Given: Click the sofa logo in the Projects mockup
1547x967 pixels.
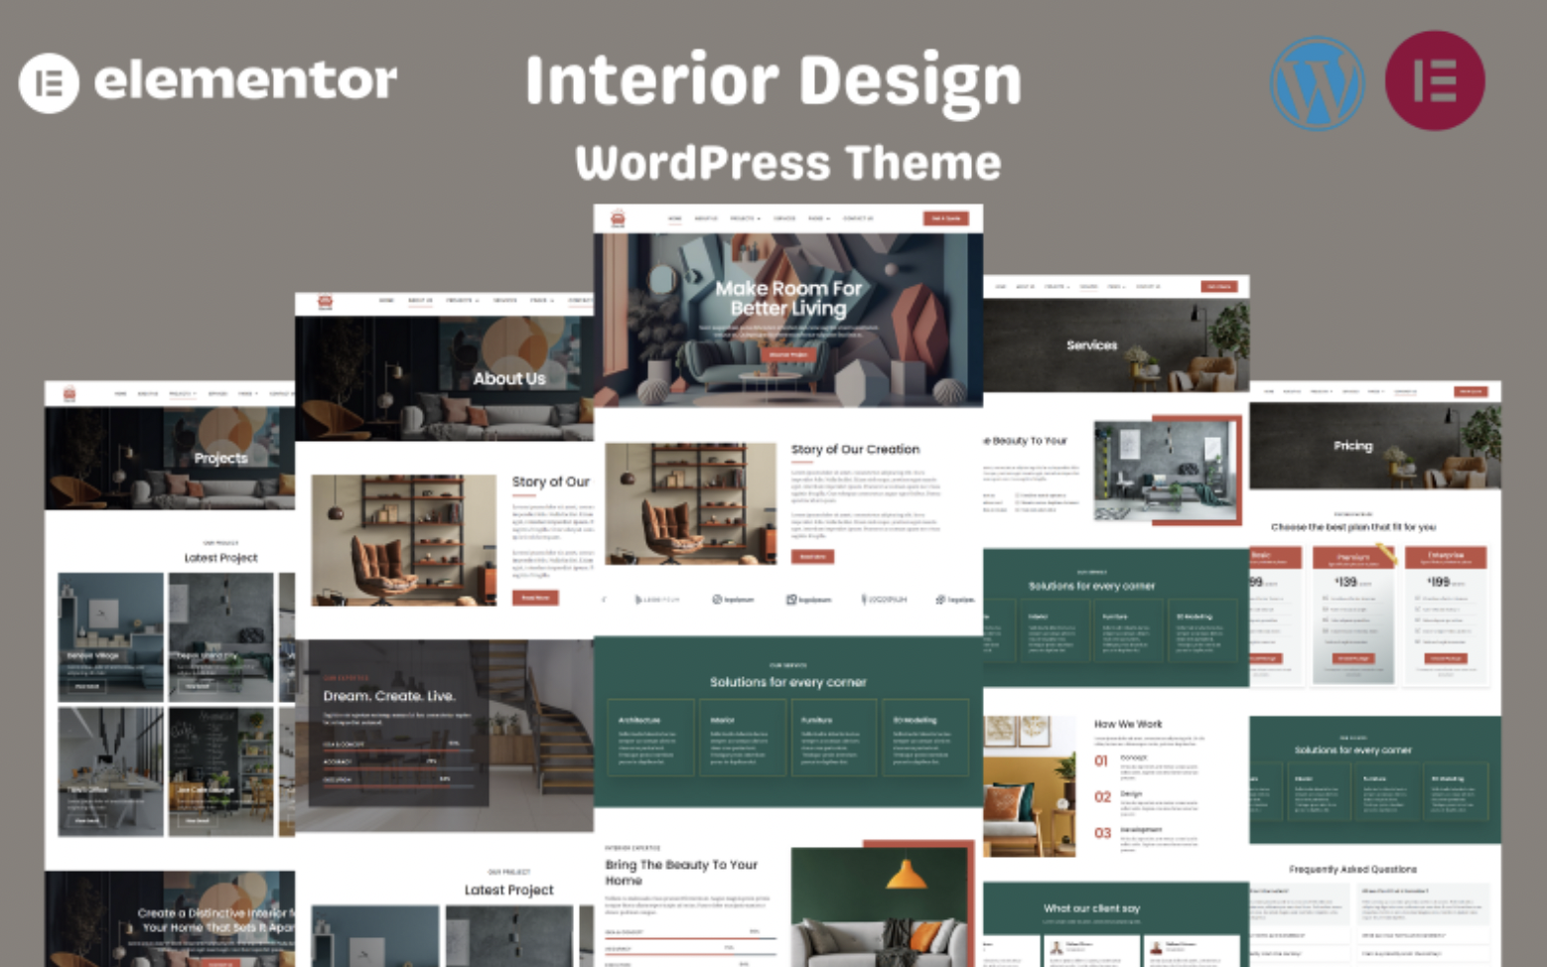Looking at the screenshot, I should point(70,394).
